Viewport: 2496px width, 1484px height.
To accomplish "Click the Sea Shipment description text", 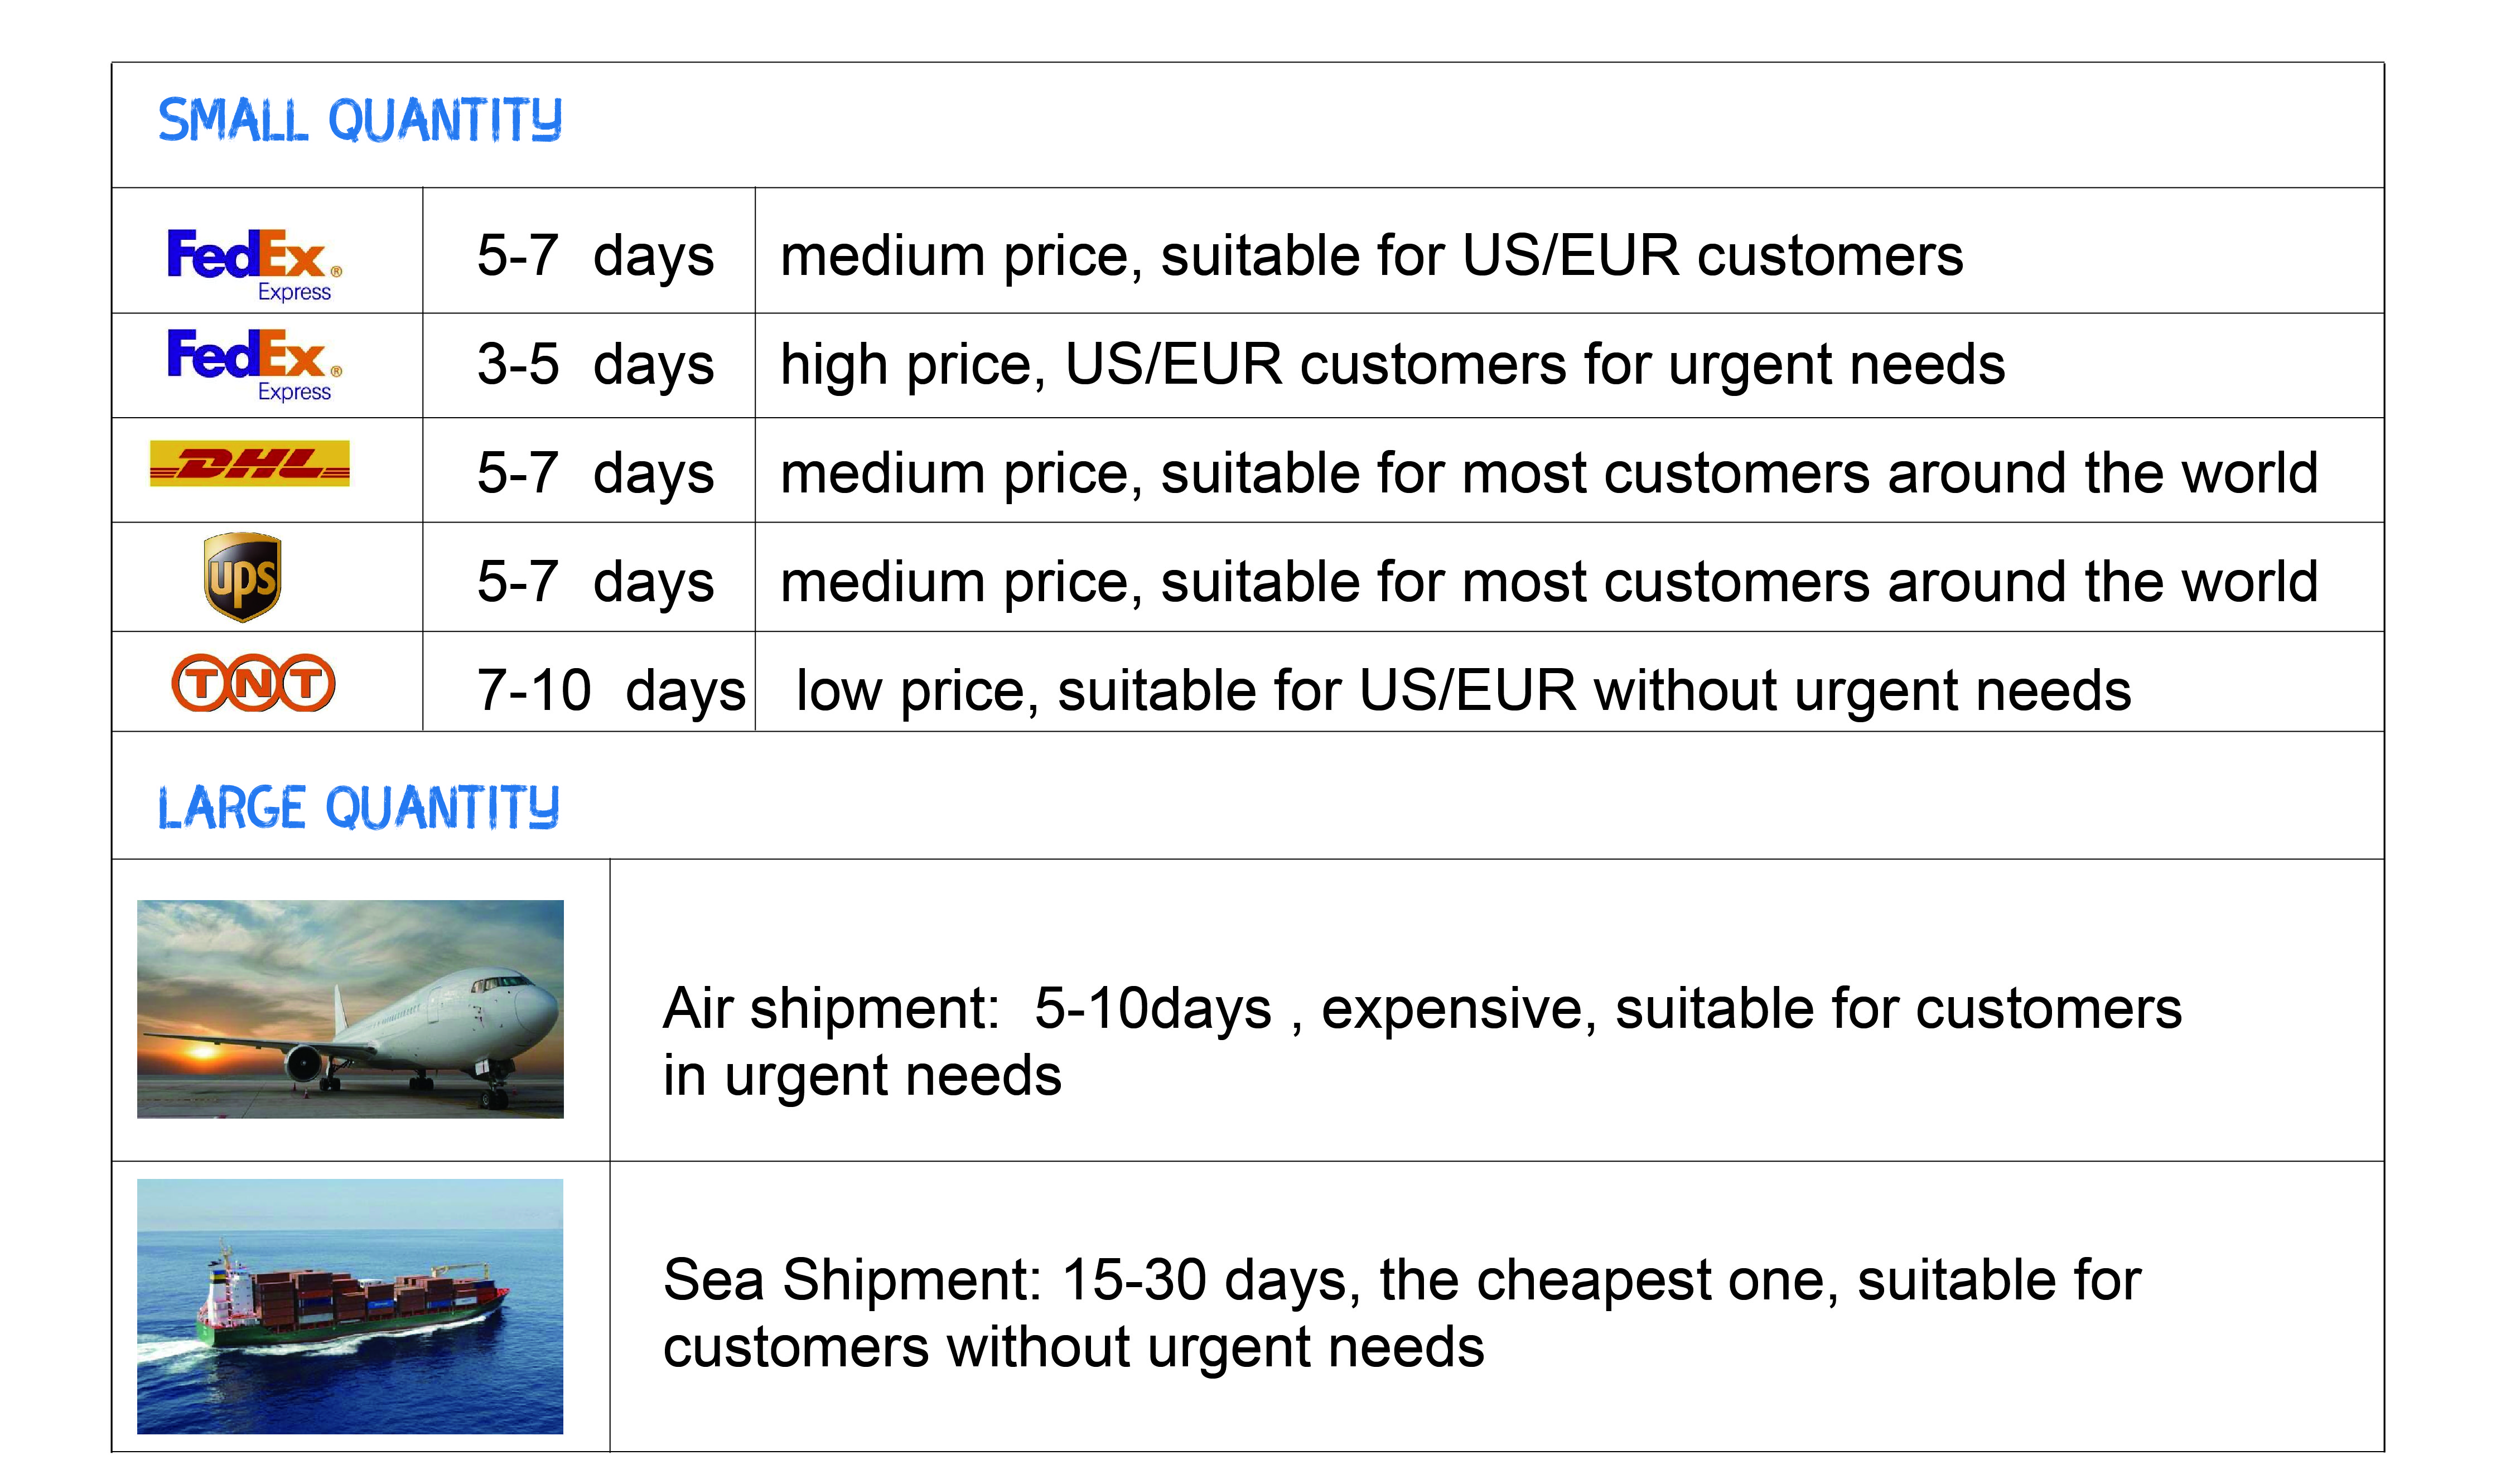I will 1401,1312.
